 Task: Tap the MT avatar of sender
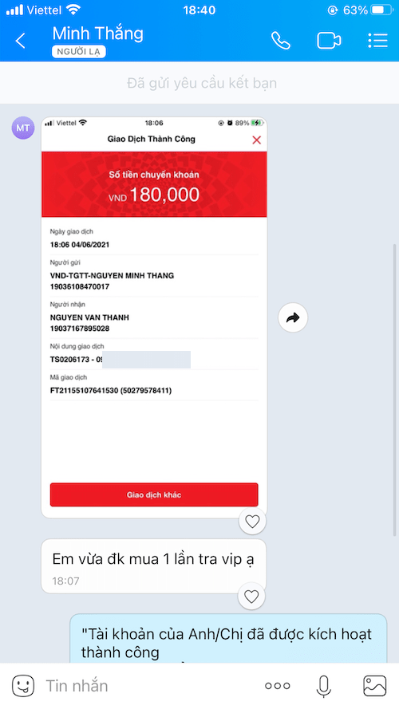click(23, 128)
